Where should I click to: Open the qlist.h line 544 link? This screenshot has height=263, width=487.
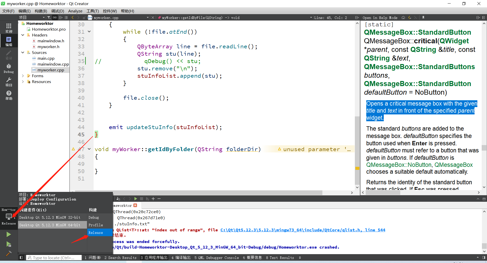303,230
